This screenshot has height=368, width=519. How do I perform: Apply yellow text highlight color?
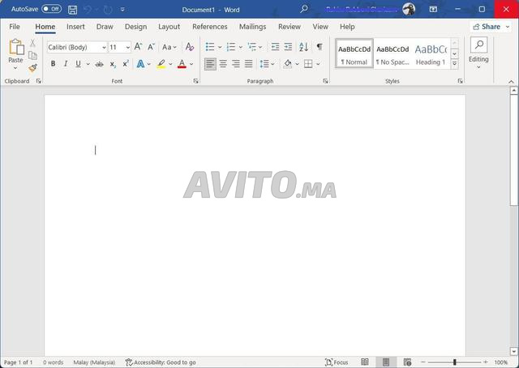pyautogui.click(x=161, y=64)
